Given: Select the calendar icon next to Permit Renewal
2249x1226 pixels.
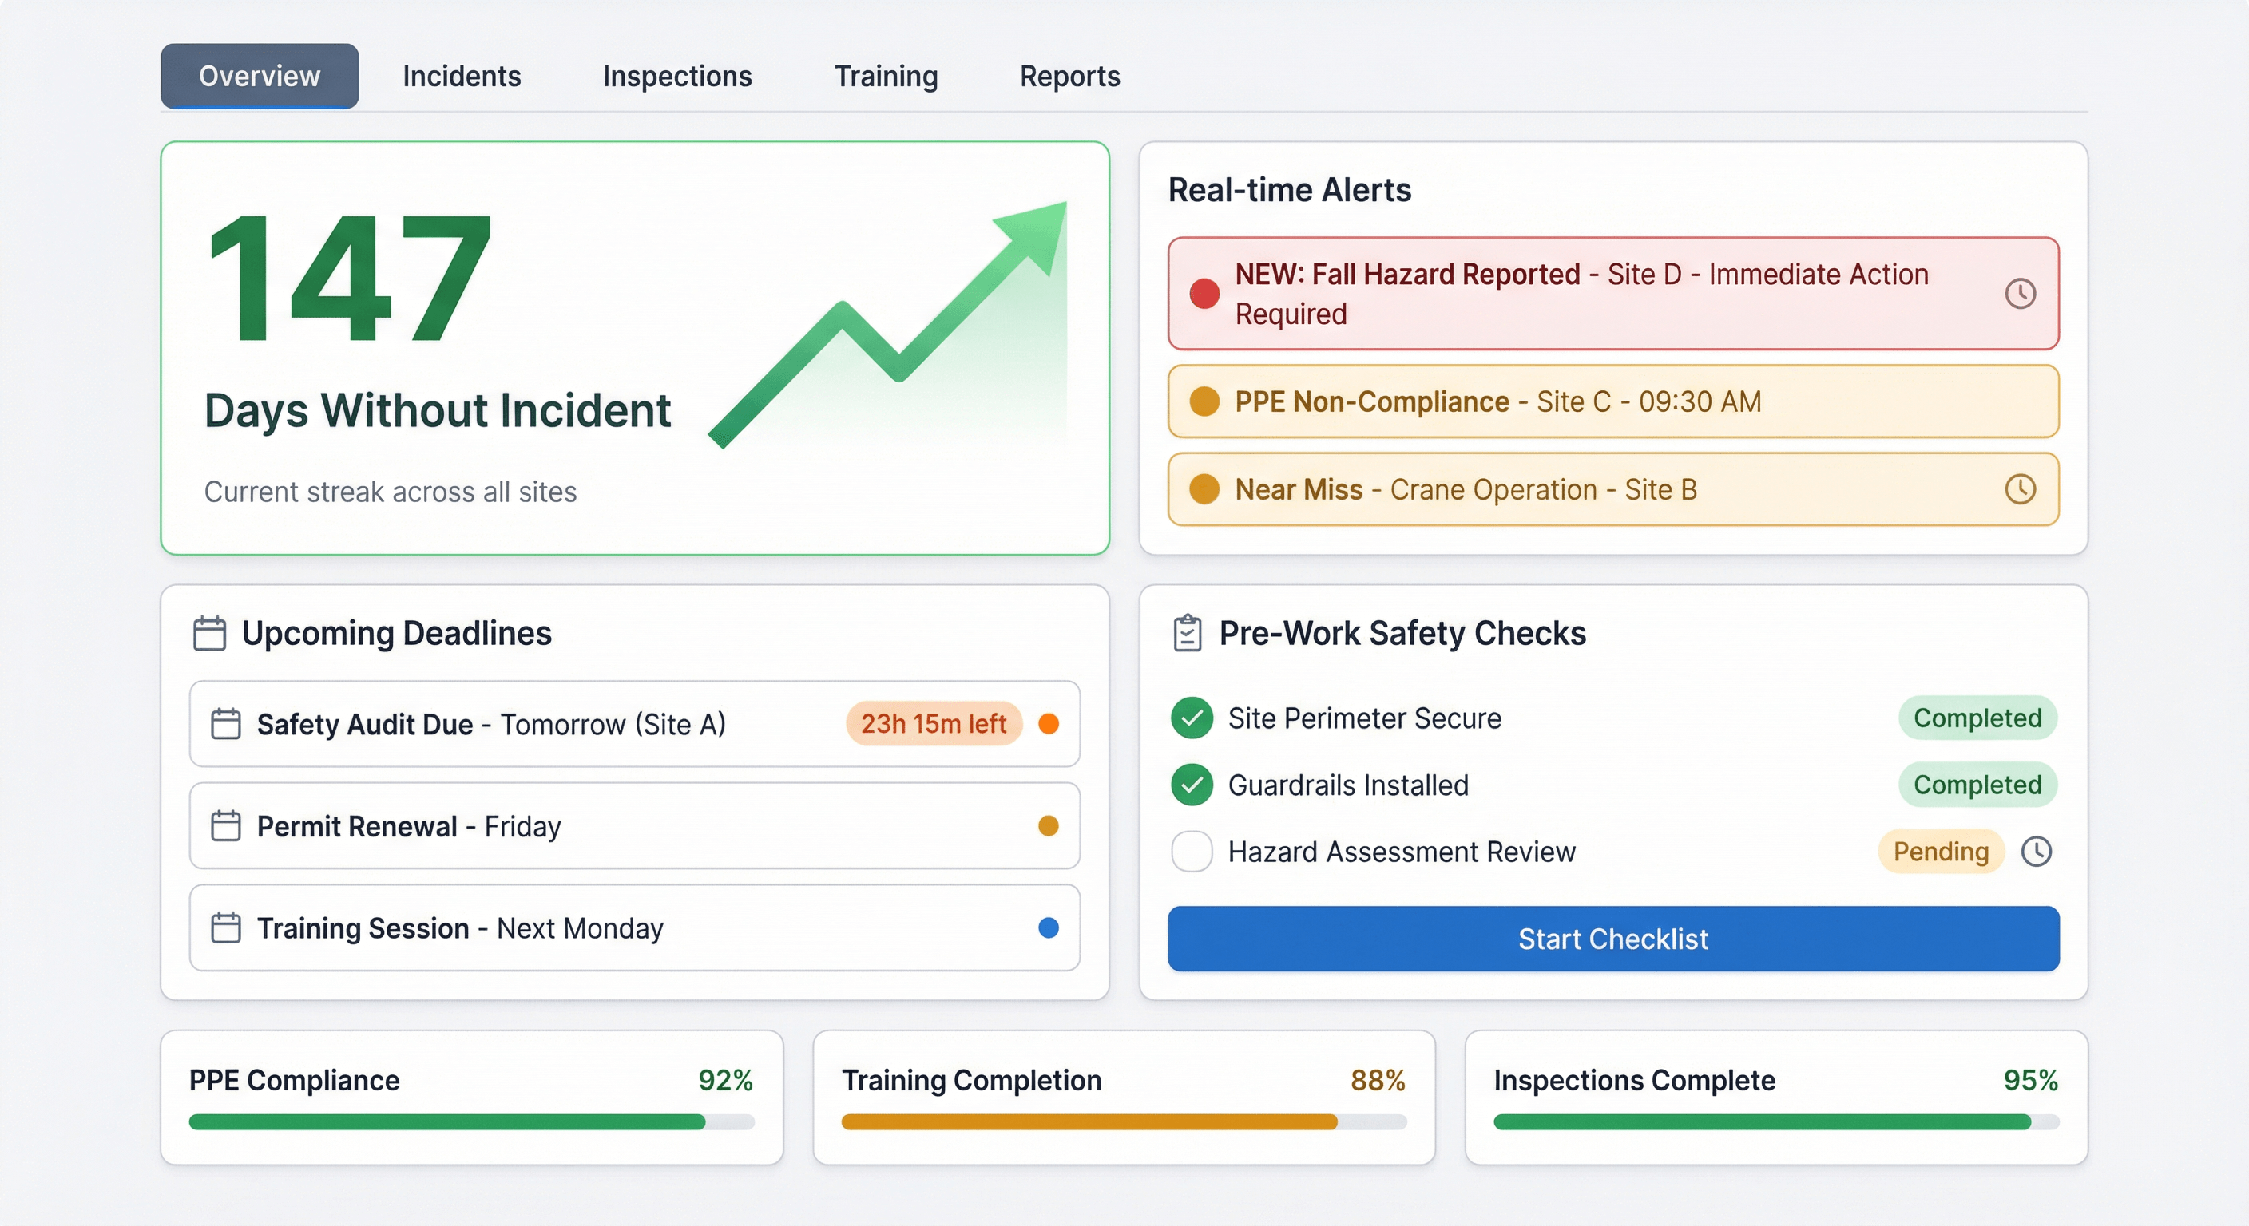Looking at the screenshot, I should coord(226,826).
